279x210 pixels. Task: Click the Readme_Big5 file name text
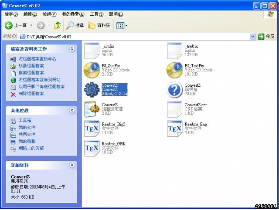click(x=113, y=124)
